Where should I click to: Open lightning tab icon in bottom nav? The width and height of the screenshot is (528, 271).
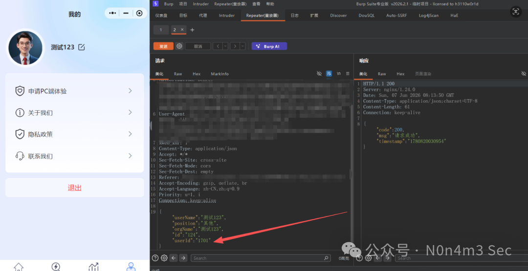pyautogui.click(x=56, y=267)
